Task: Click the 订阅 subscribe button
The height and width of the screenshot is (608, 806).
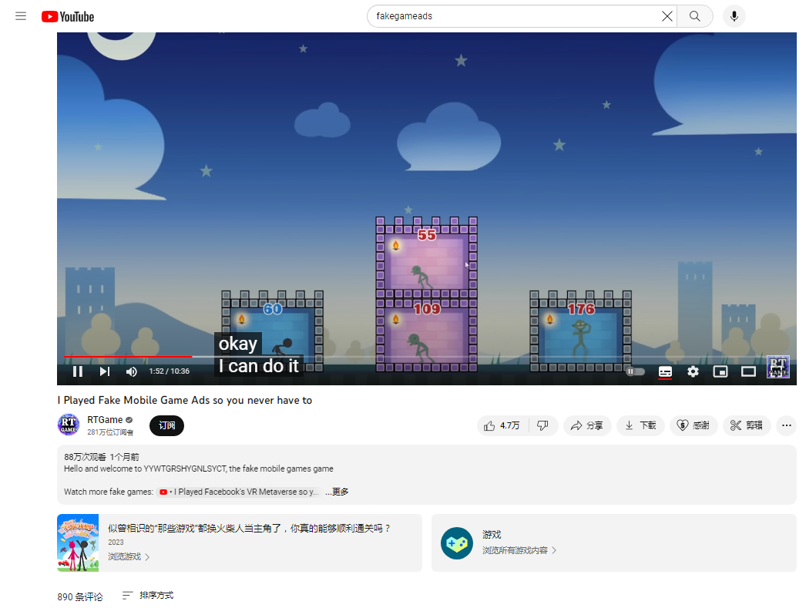Action: coord(166,425)
